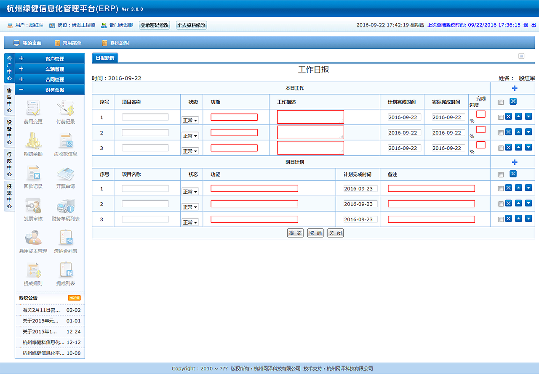Open the 常用菜单 menu
This screenshot has width=539, height=378.
68,43
